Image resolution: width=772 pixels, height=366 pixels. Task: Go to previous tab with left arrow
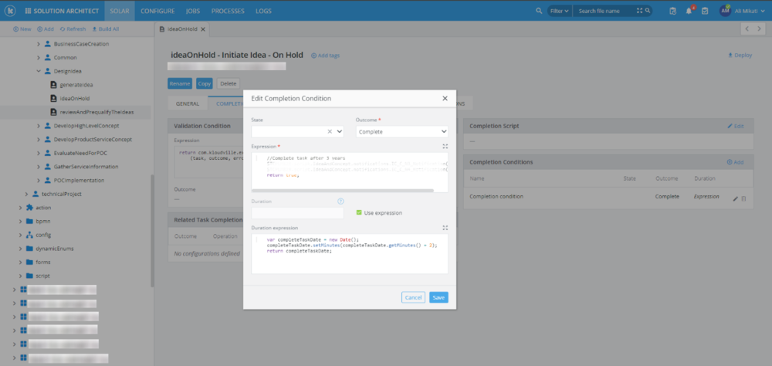[x=747, y=29]
